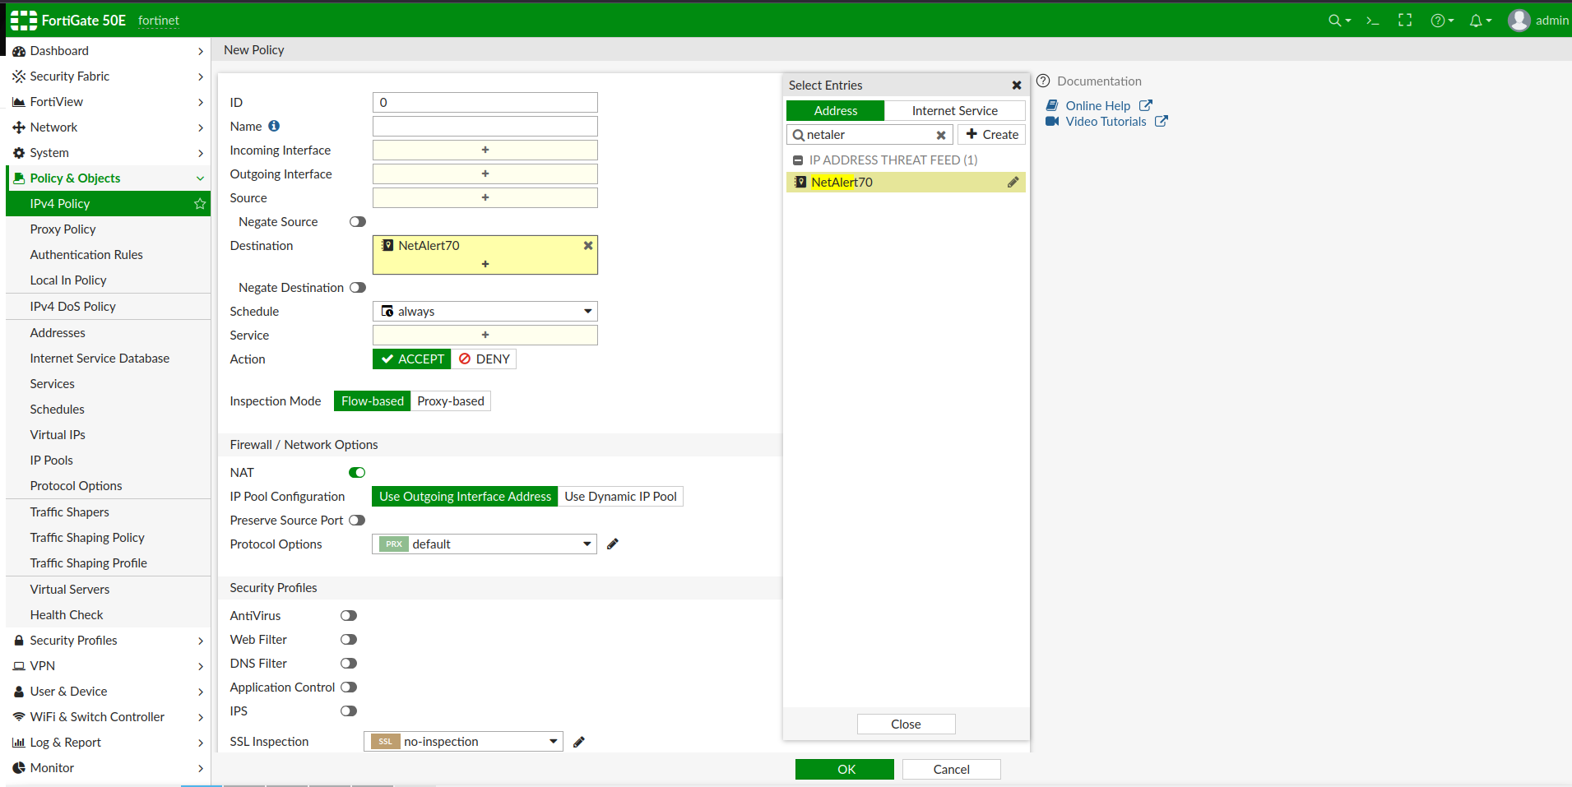Edit NetAlert70 entry pencil icon
This screenshot has height=787, width=1572.
click(x=1013, y=183)
